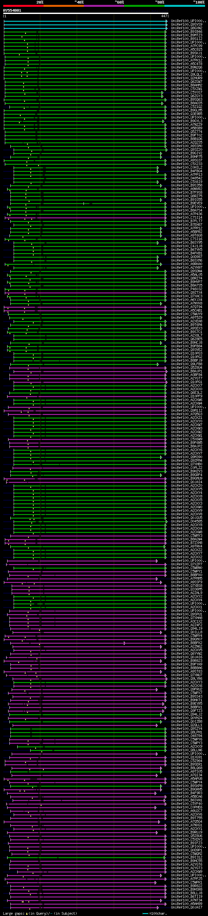Click the UniRef100_A7Q5G4 entry
The image size is (208, 916).
[187, 821]
